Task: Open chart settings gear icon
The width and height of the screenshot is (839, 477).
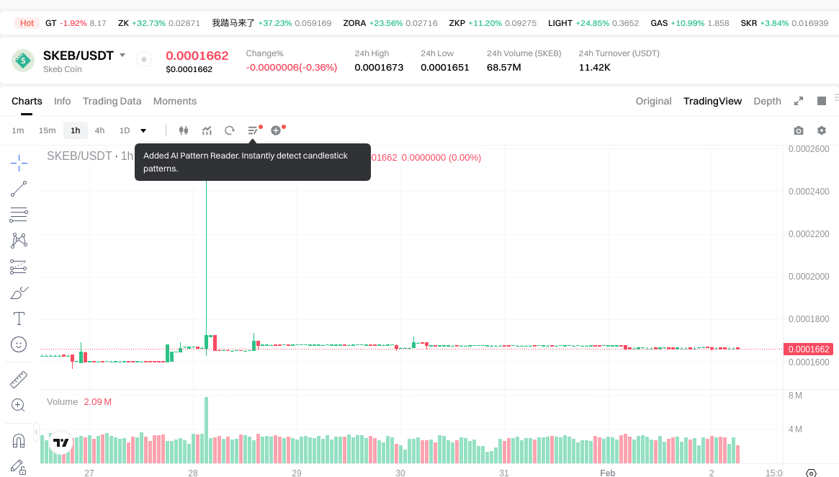Action: (821, 130)
